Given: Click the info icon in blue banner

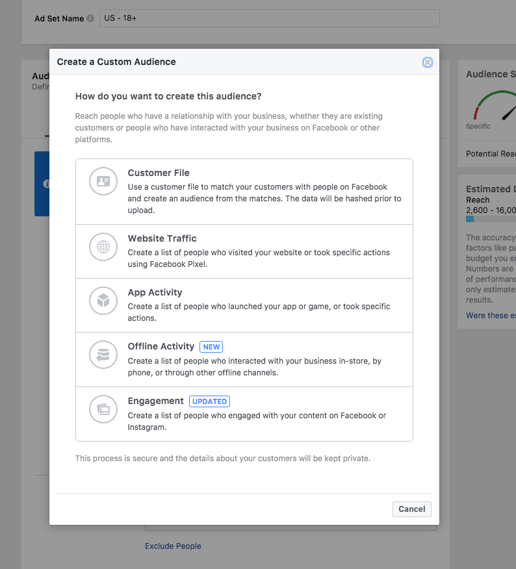Looking at the screenshot, I should pos(46,184).
